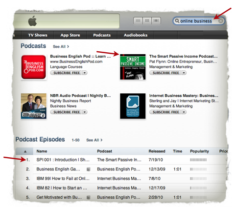Click the magnifier icon in search box
The image size is (236, 207).
click(177, 21)
